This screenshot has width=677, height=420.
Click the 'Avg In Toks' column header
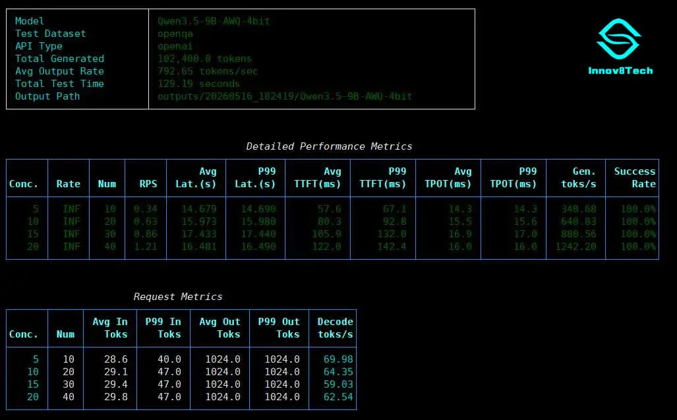(x=109, y=328)
